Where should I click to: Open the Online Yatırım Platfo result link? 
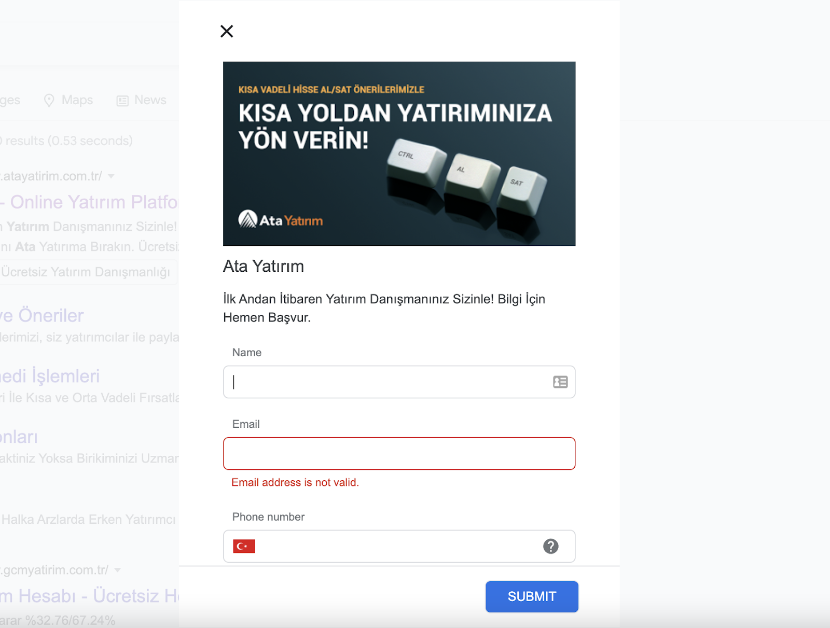coord(89,202)
